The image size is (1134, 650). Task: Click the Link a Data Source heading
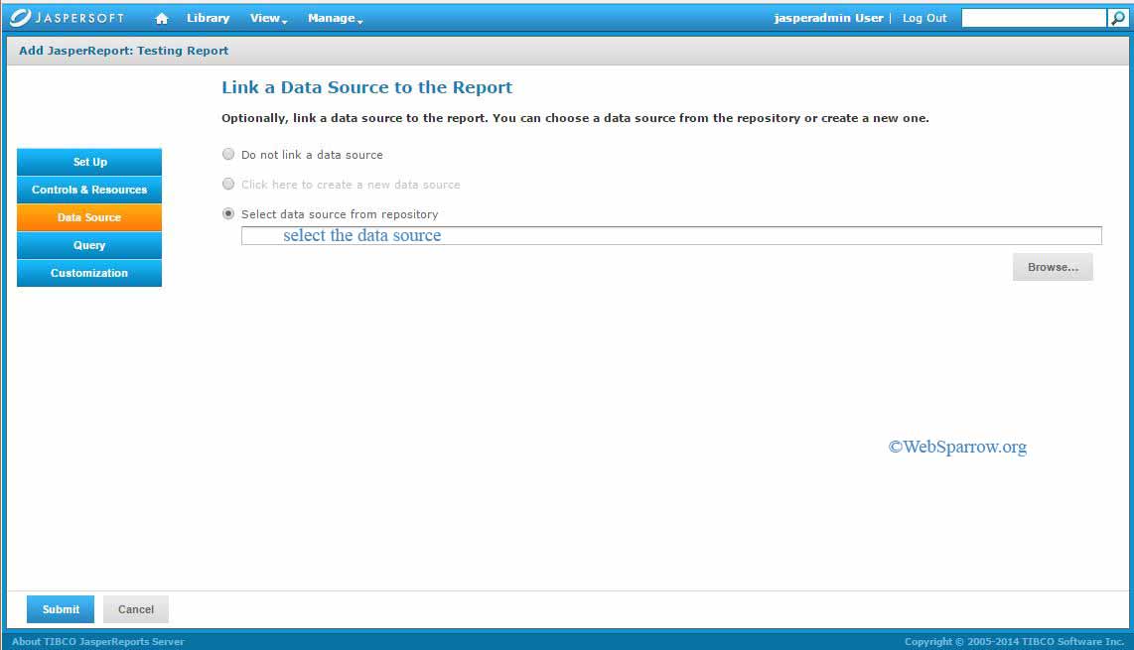click(367, 87)
